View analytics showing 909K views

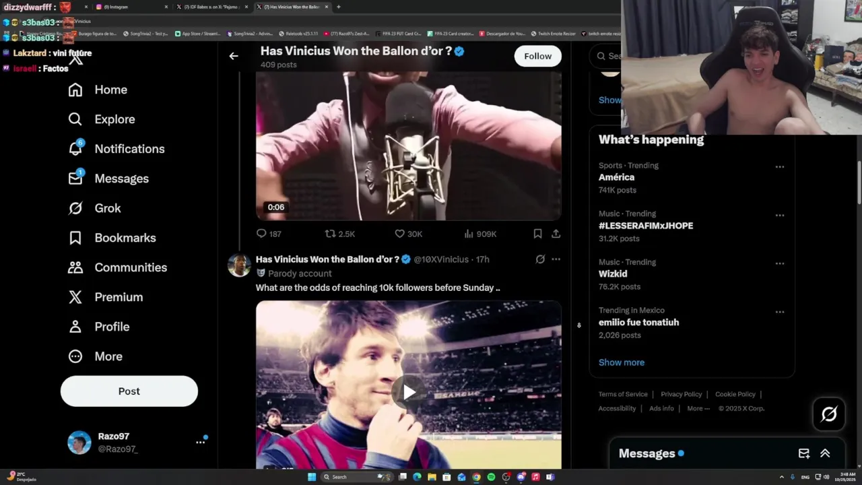point(480,234)
